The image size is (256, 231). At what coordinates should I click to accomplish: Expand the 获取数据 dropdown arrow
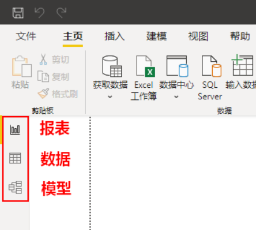[110, 96]
